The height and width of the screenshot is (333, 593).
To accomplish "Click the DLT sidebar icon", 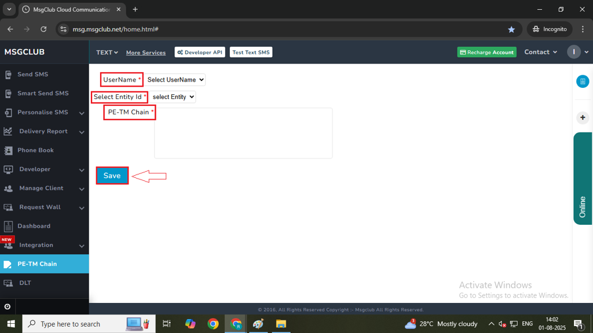I will coord(8,283).
